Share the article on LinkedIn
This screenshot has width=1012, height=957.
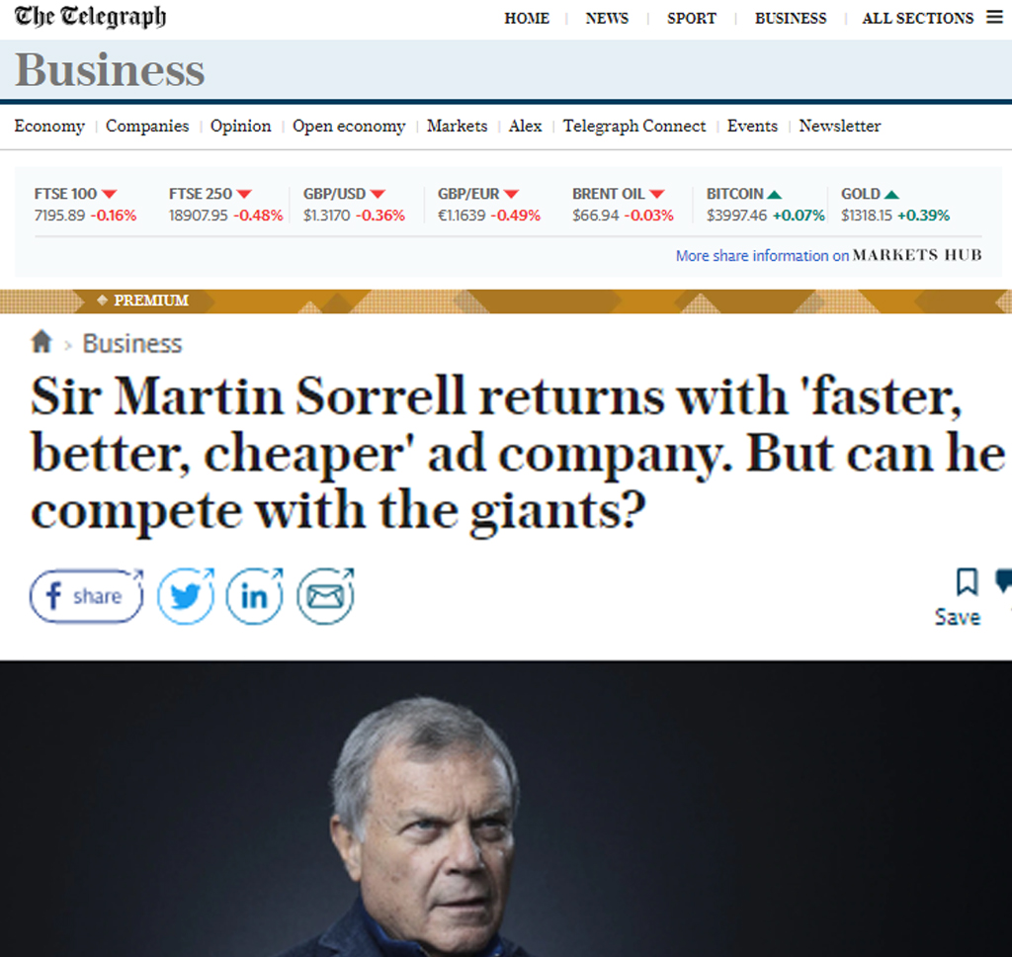click(x=254, y=596)
